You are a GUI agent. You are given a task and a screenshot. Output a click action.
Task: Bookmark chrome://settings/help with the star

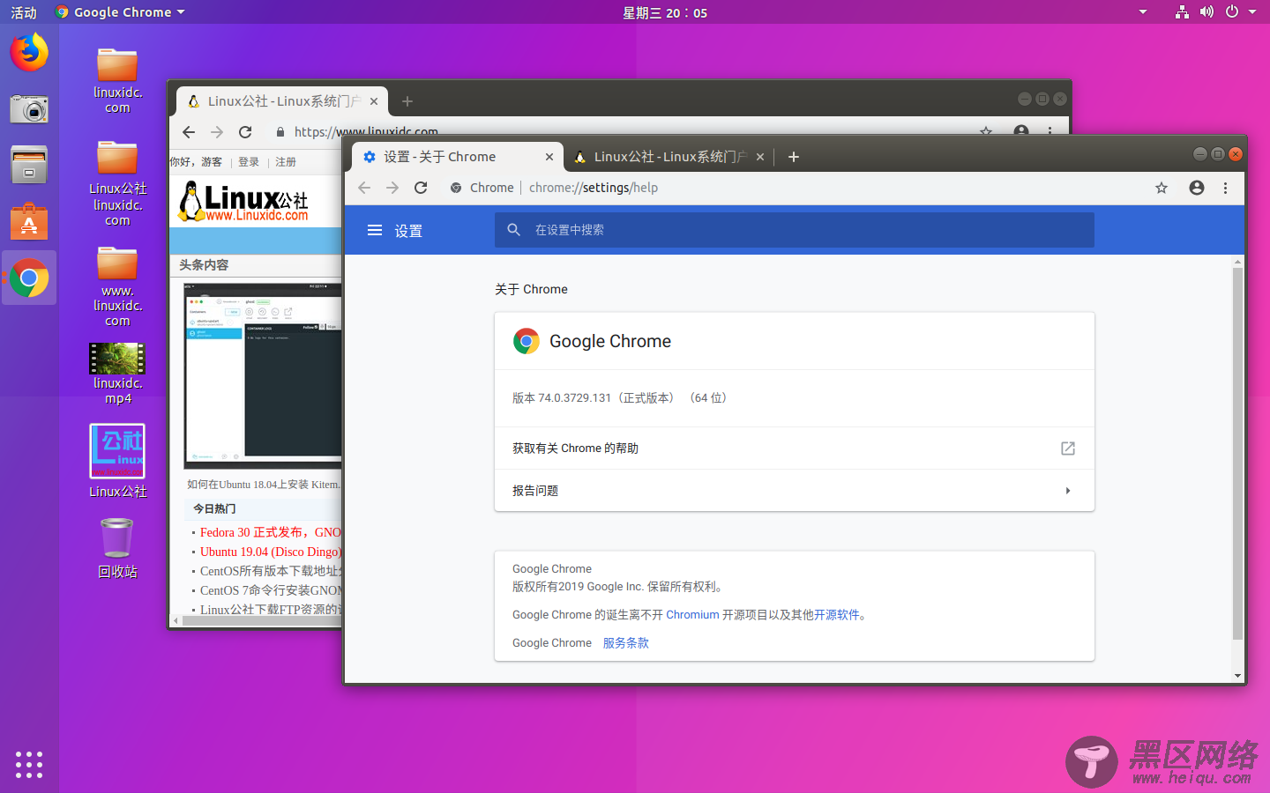click(x=1162, y=188)
